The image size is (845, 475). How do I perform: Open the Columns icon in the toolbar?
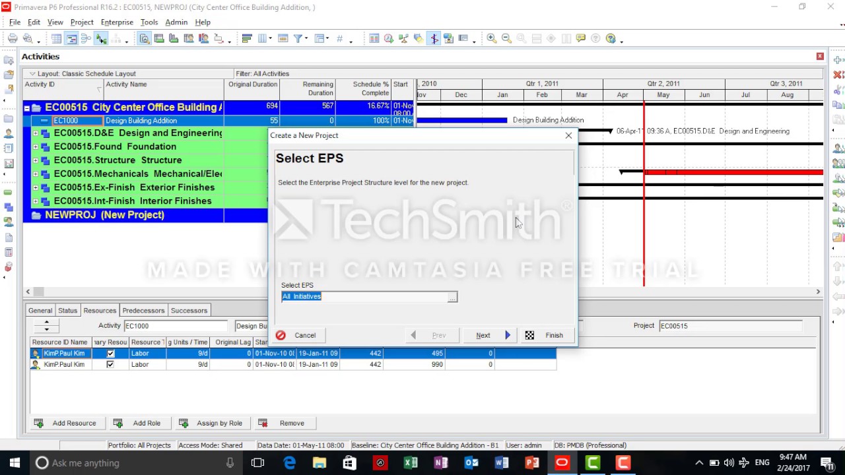coord(263,38)
